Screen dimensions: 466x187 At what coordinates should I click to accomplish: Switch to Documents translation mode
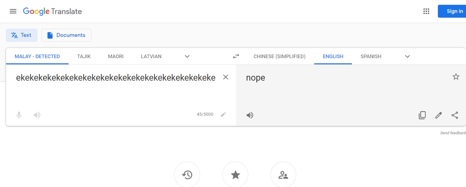point(66,35)
